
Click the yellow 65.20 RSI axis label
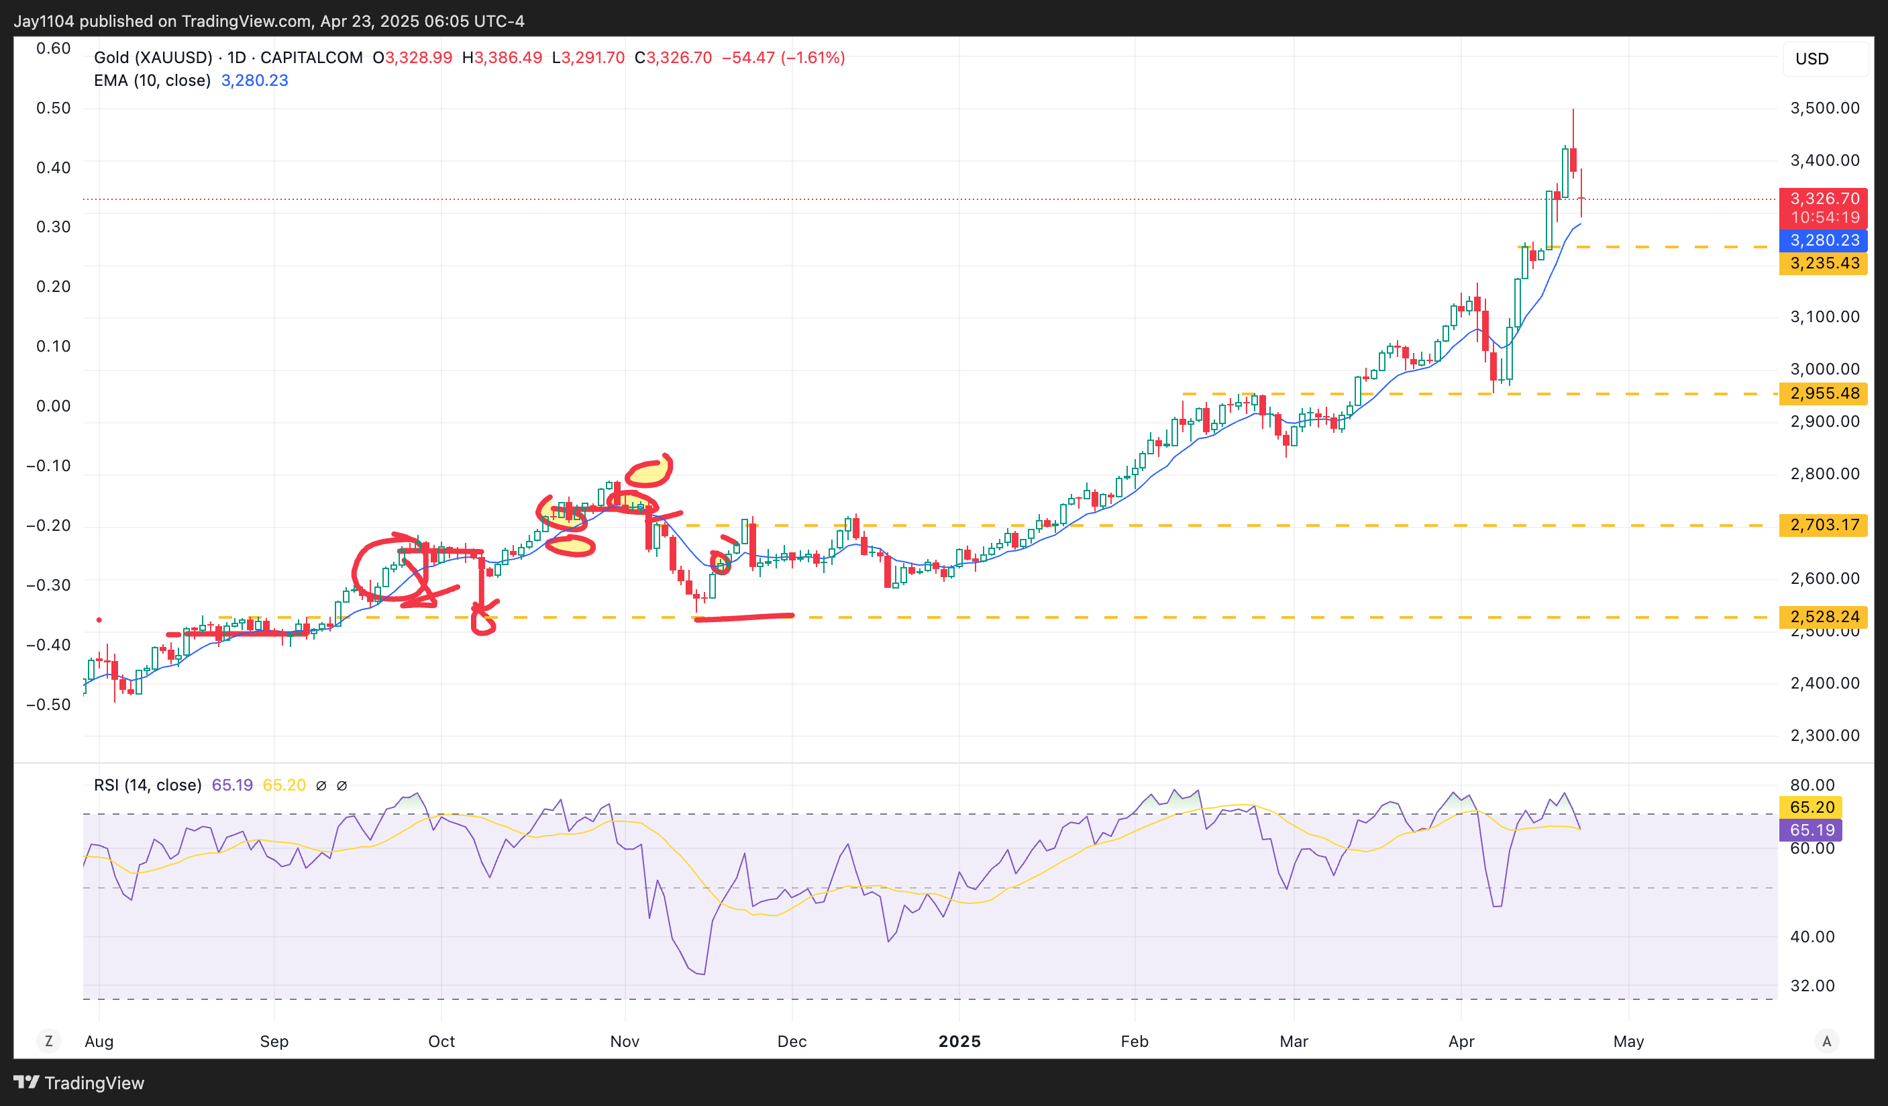tap(1812, 807)
